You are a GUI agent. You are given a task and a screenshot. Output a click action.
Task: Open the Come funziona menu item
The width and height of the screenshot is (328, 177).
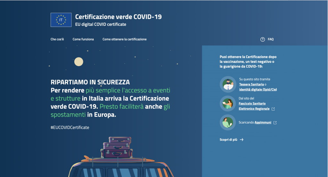83,39
